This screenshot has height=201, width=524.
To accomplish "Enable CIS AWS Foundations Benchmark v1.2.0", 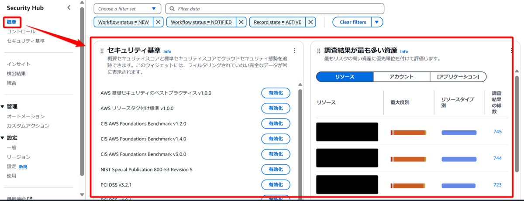I will (x=276, y=123).
